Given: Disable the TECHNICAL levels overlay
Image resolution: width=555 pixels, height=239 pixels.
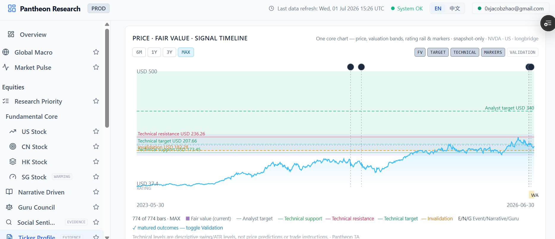Looking at the screenshot, I should coord(465,52).
